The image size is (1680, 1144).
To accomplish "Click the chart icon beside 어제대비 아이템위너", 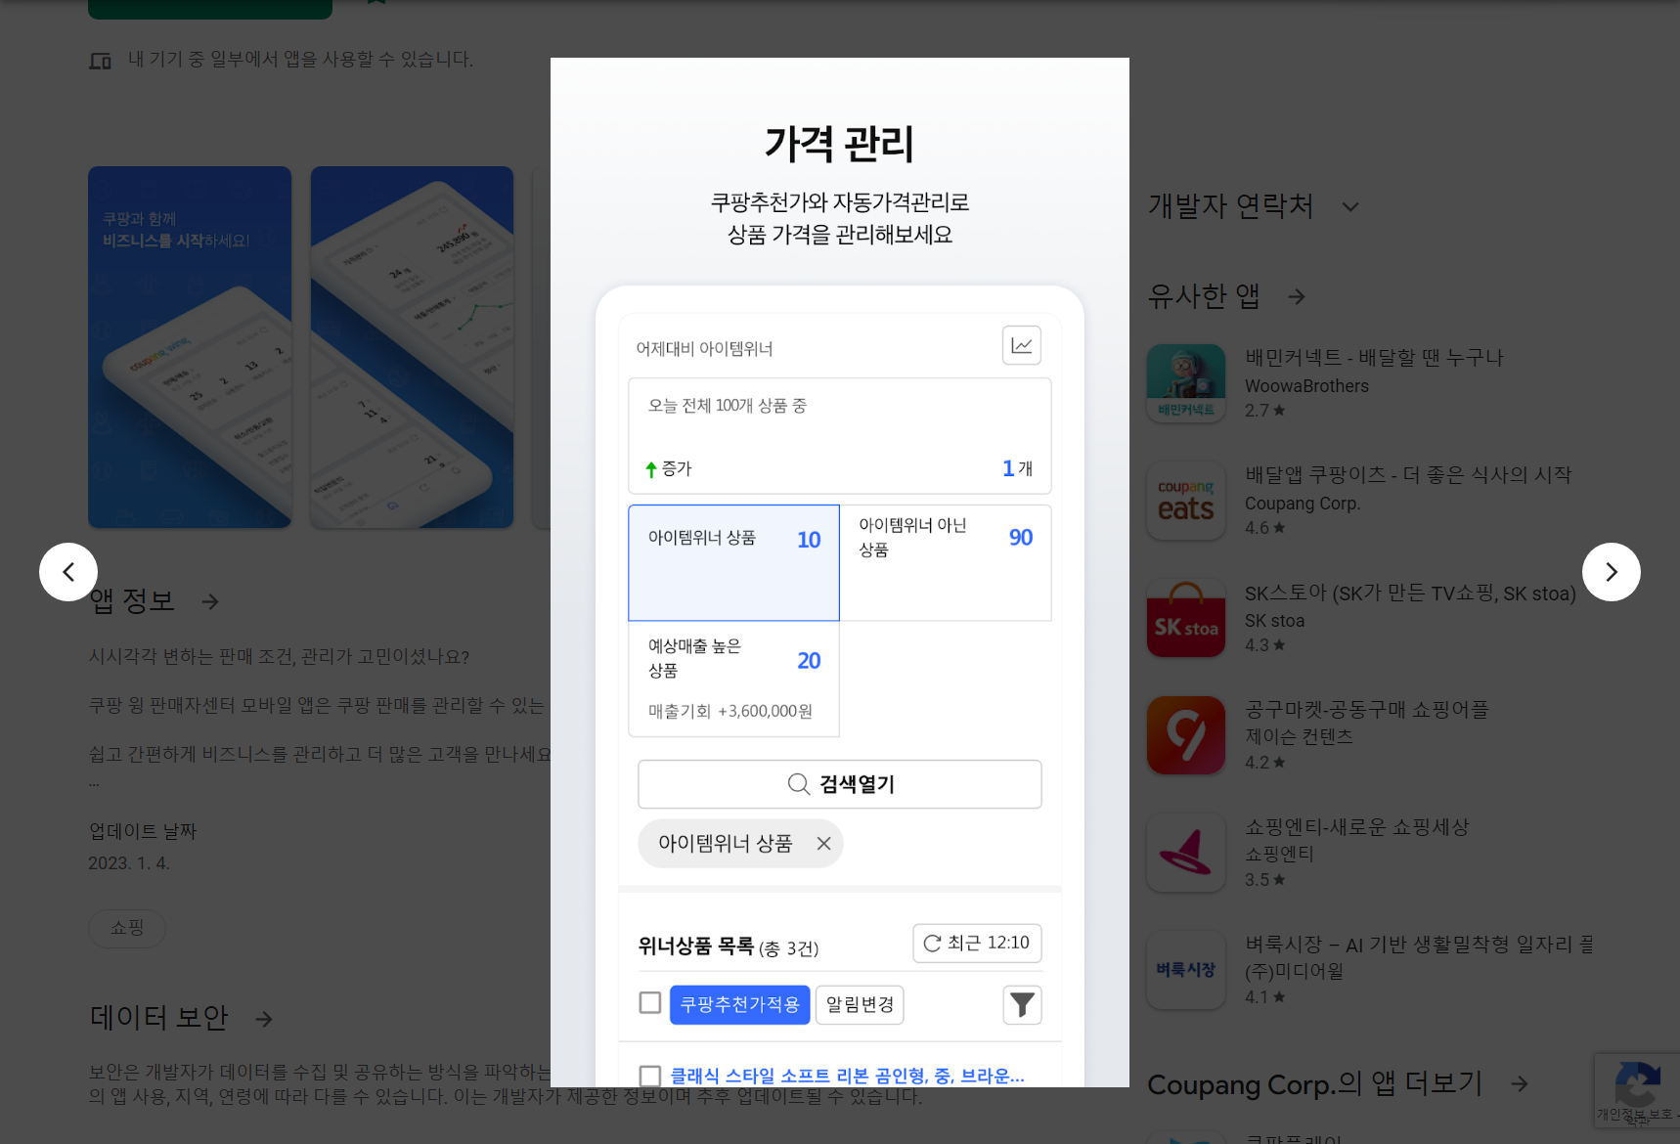I will 1021,345.
